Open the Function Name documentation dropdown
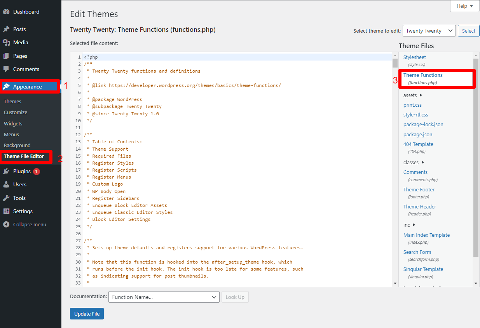This screenshot has width=480, height=328. click(x=164, y=297)
